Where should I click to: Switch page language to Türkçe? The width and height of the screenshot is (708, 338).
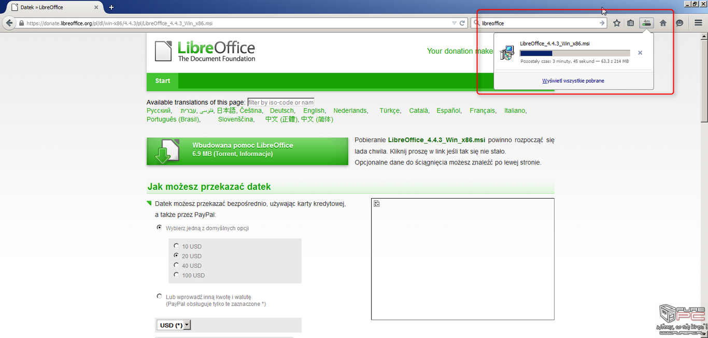[x=390, y=111]
